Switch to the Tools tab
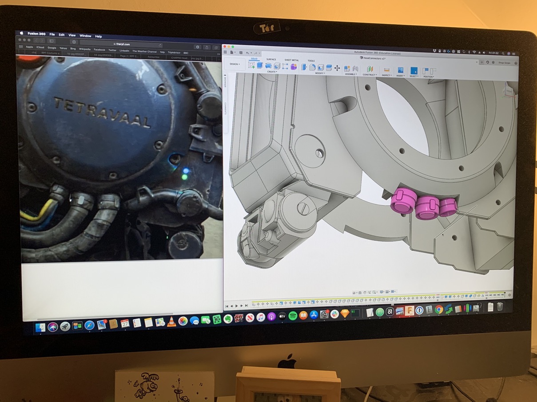 (311, 61)
